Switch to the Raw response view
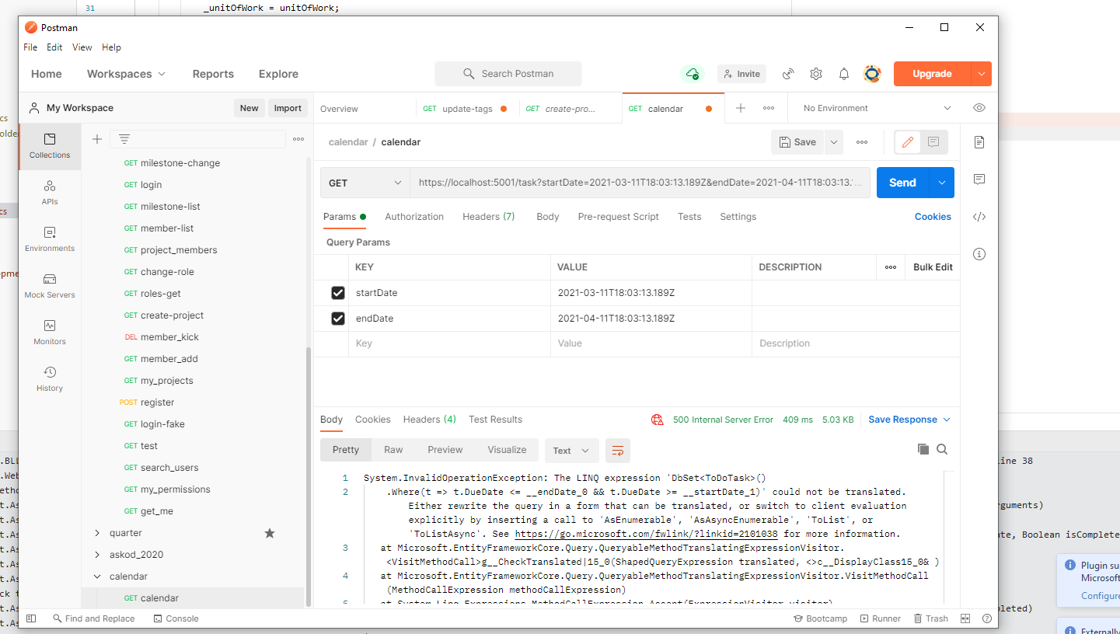Image resolution: width=1120 pixels, height=634 pixels. (x=393, y=450)
